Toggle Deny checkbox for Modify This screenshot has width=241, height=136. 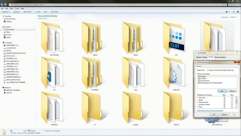[x=232, y=100]
